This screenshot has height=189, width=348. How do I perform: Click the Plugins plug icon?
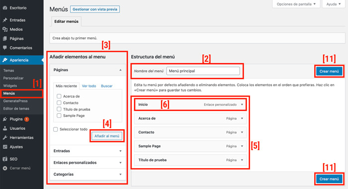click(x=5, y=119)
